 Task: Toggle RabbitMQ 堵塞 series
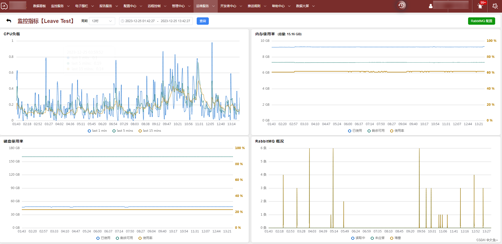tap(395, 238)
